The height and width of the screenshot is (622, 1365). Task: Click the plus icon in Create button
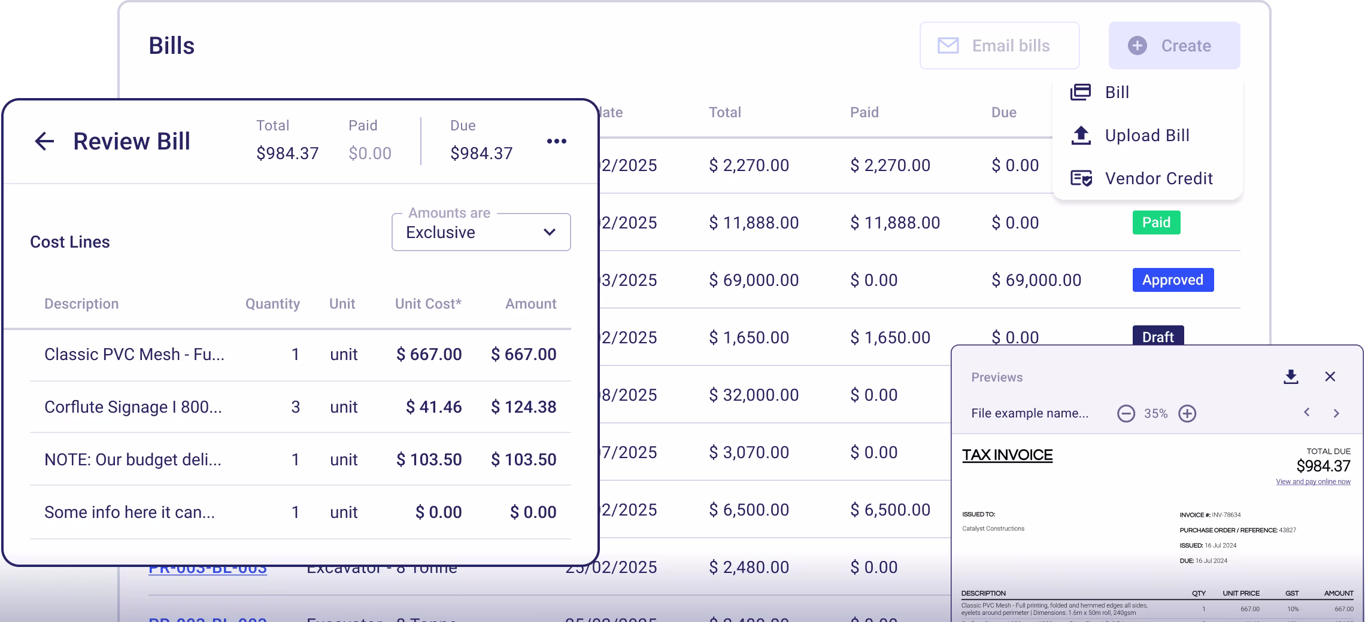click(1137, 45)
